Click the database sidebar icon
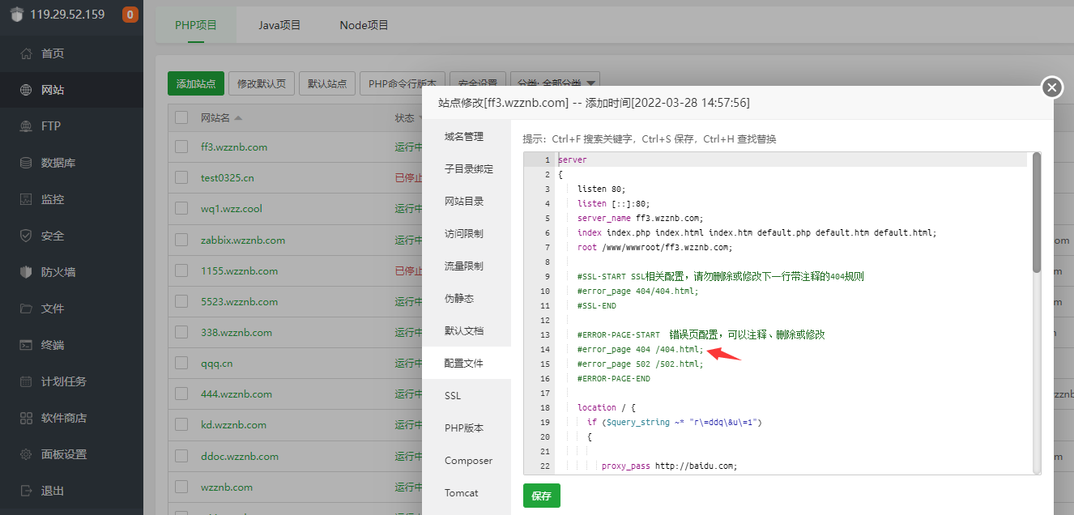Viewport: 1074px width, 515px height. pyautogui.click(x=26, y=163)
